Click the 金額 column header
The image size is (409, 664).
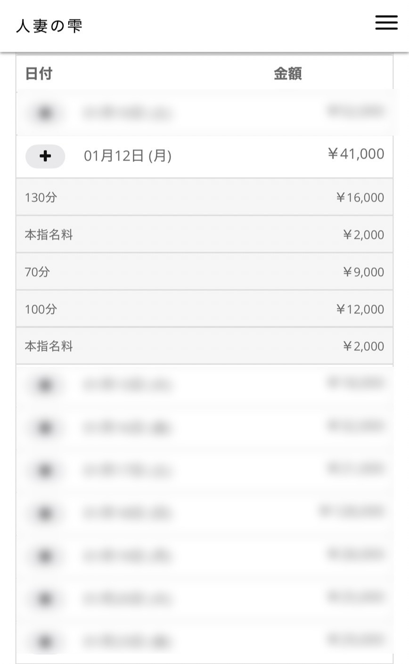(287, 74)
